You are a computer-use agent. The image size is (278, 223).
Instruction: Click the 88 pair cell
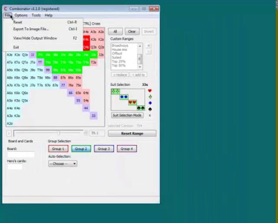tap(55, 78)
